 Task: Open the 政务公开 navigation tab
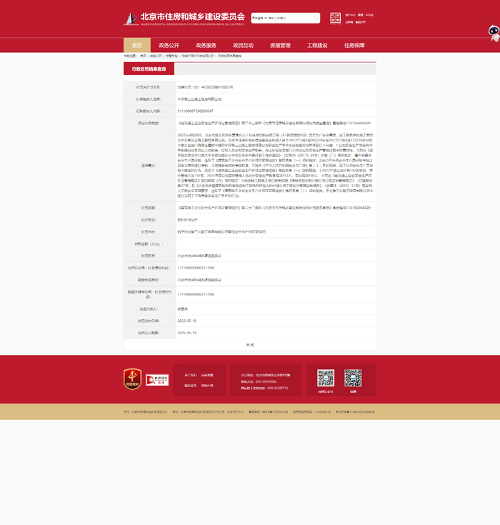169,45
